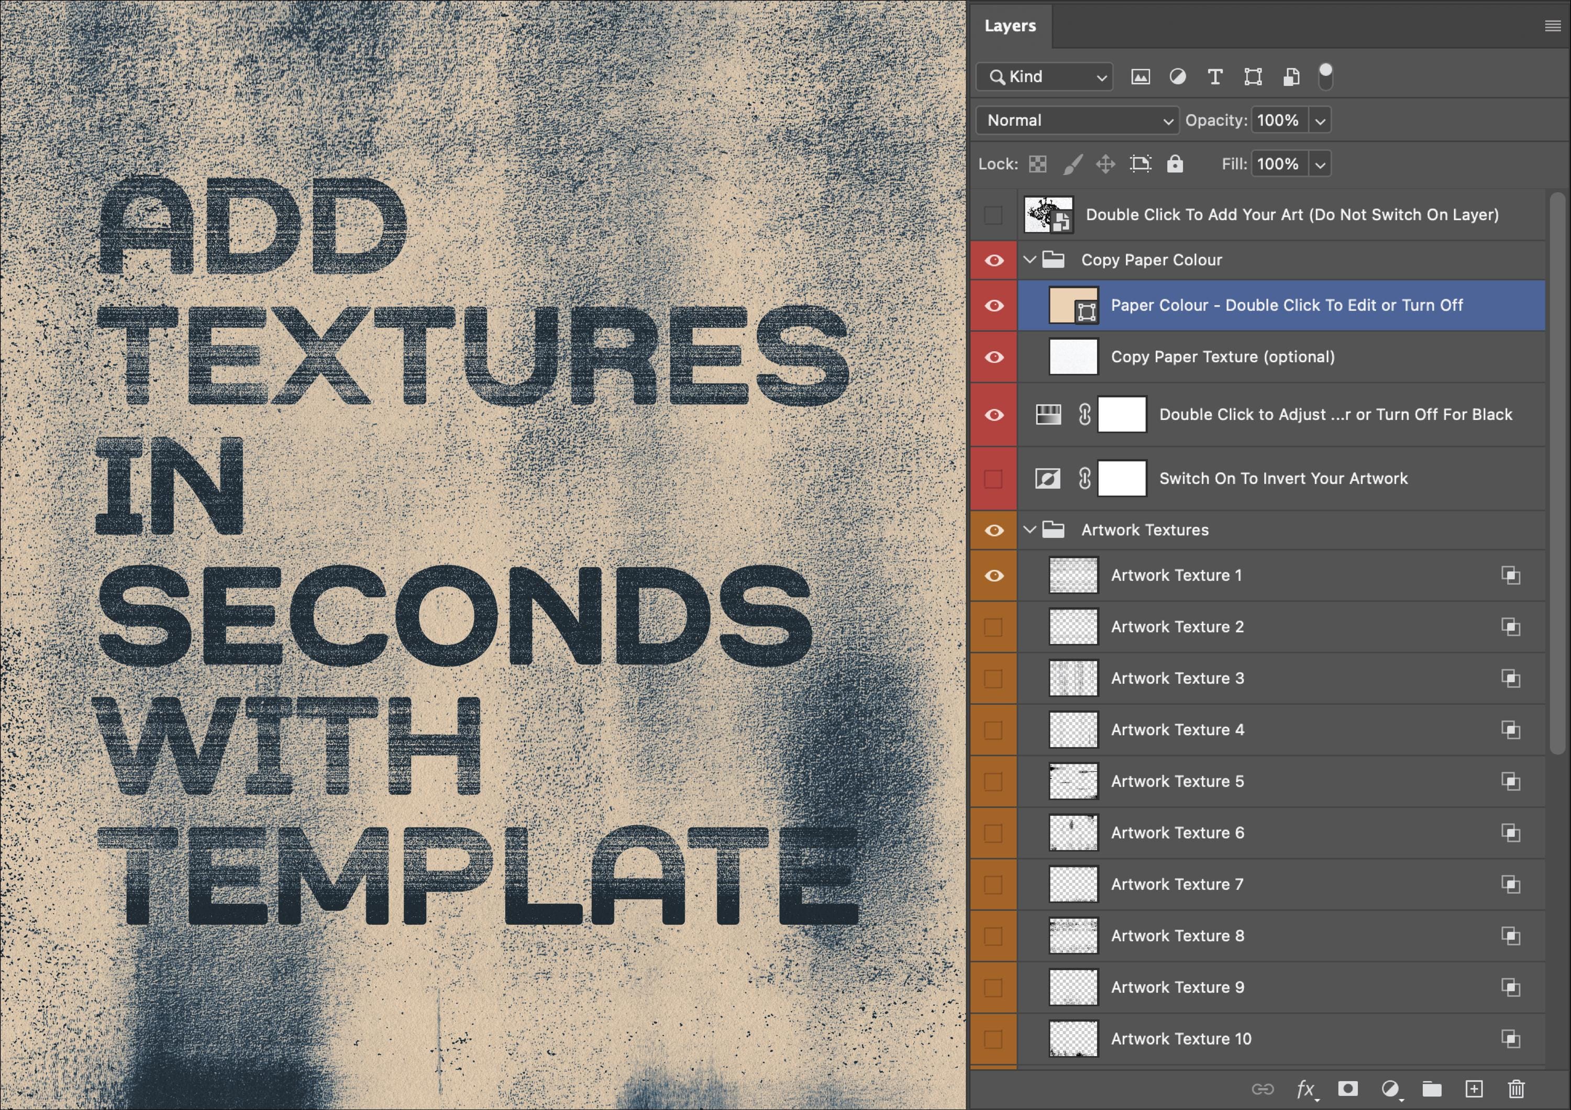Select the Adjustment layers filter icon
This screenshot has height=1110, width=1571.
(x=1178, y=76)
